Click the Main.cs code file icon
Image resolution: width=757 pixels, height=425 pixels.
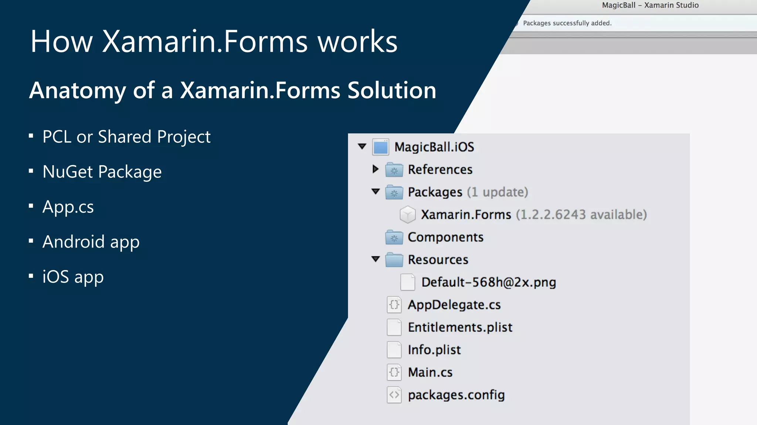[394, 372]
